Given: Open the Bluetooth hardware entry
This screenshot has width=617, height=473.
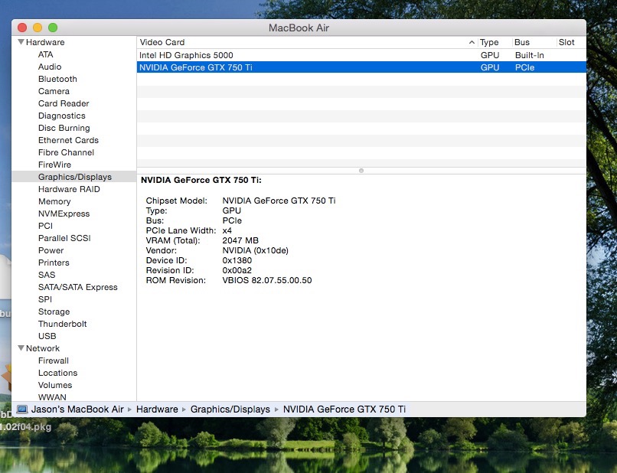Looking at the screenshot, I should point(57,79).
